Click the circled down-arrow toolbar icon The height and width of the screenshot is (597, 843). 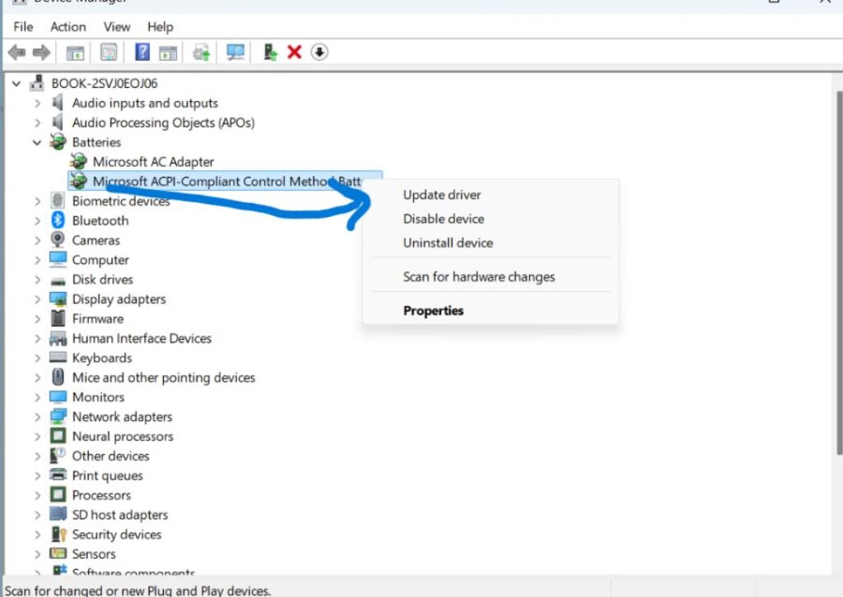319,52
